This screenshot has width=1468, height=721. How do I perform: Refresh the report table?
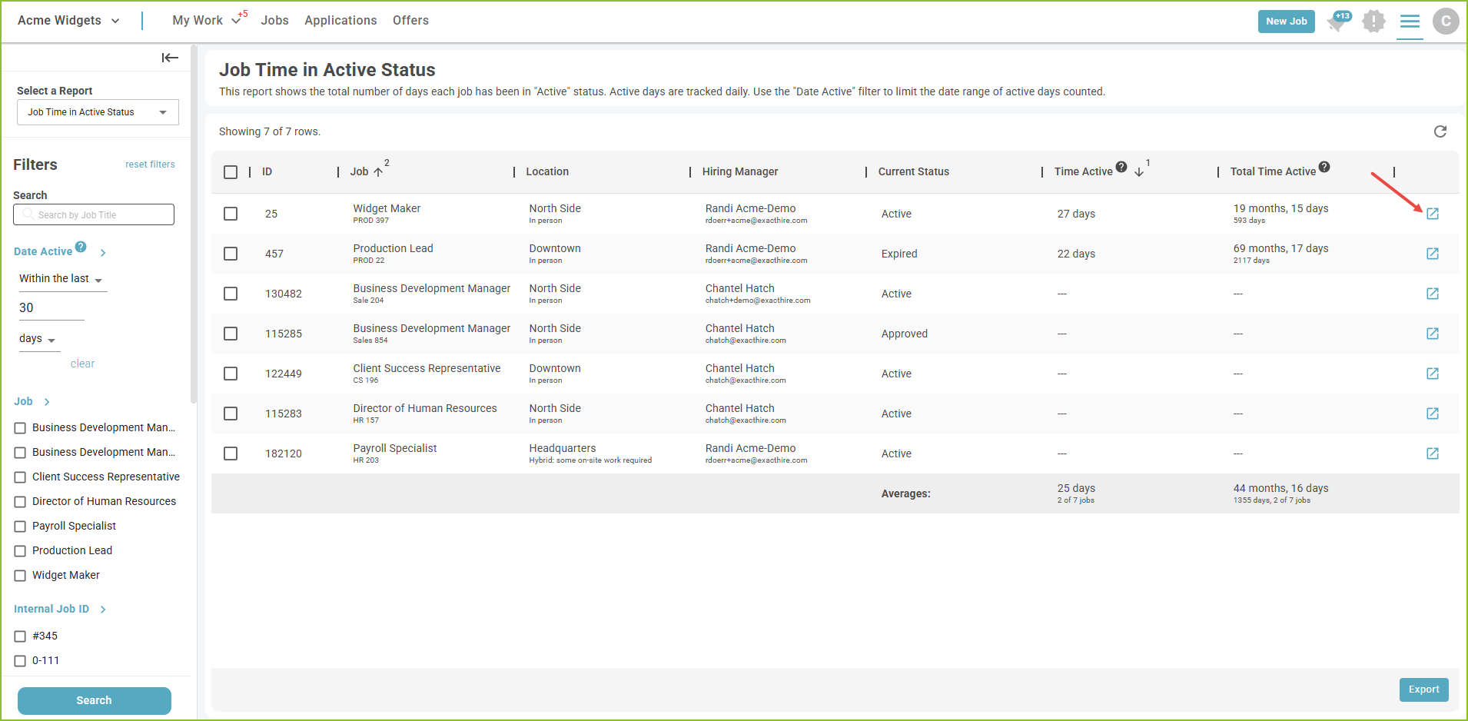(x=1440, y=131)
